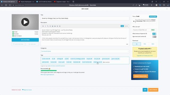Remove the yula tag
170x95 pixels.
pos(68,59)
